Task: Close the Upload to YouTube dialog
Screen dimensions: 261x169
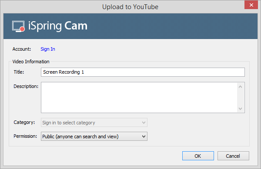Action: 251,5
